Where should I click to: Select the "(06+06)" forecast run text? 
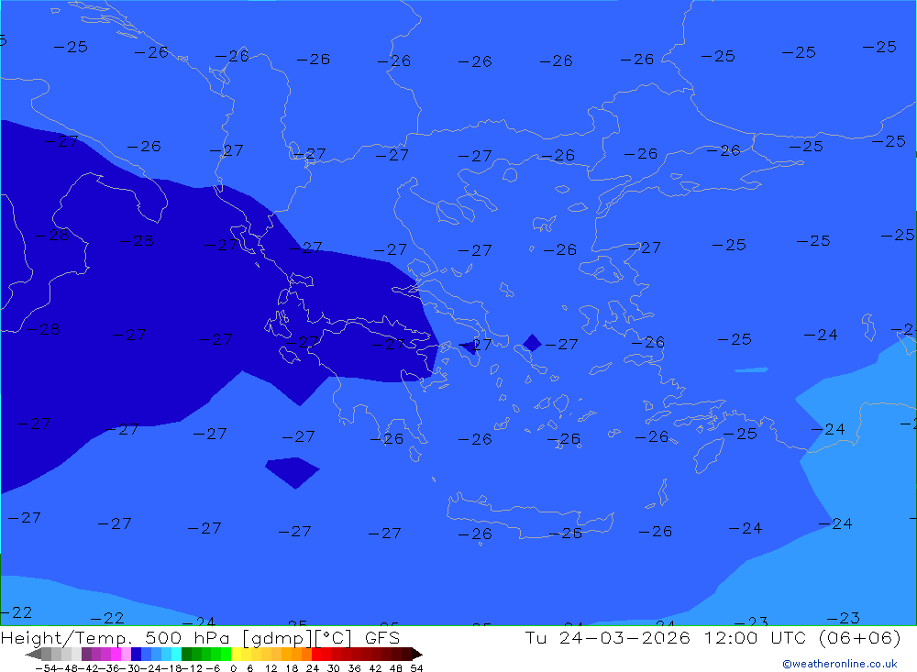(x=860, y=638)
